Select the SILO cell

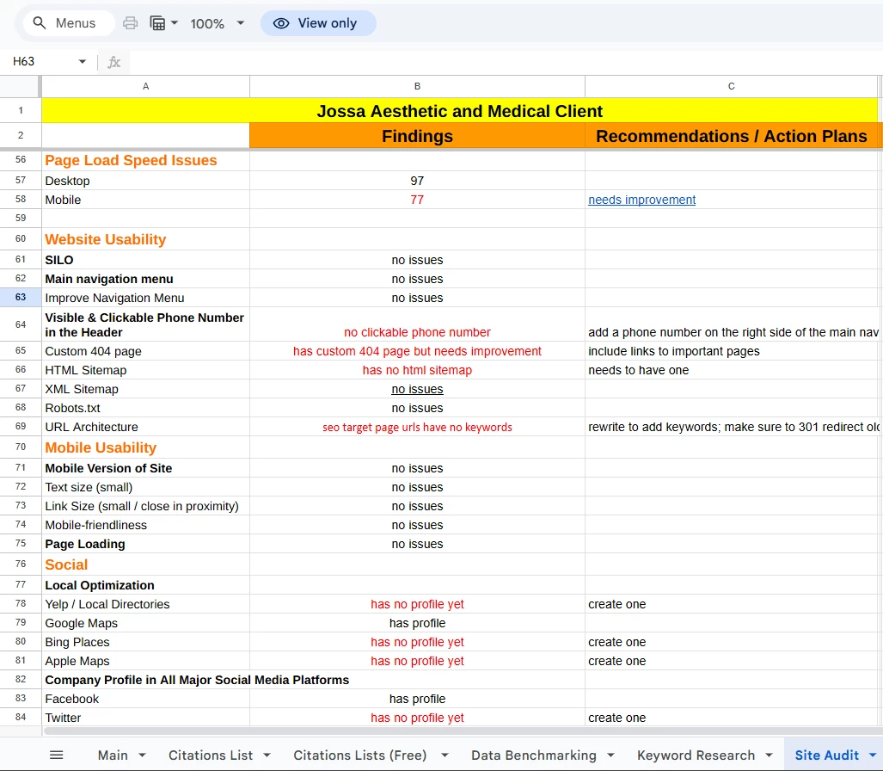coord(146,260)
